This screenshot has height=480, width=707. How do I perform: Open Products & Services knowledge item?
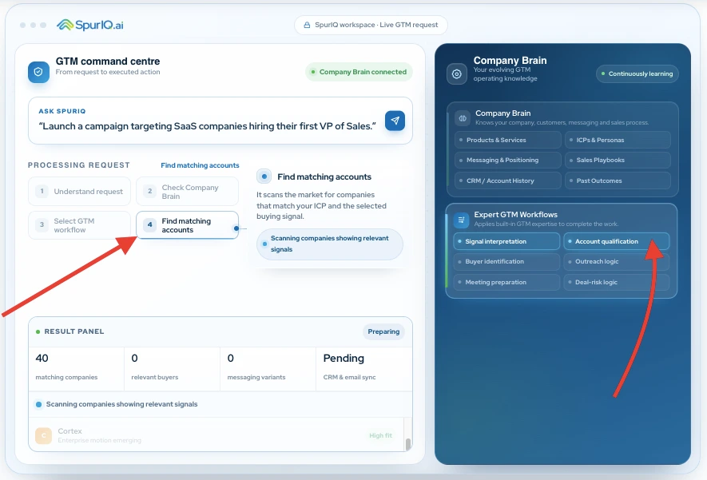[x=508, y=141]
